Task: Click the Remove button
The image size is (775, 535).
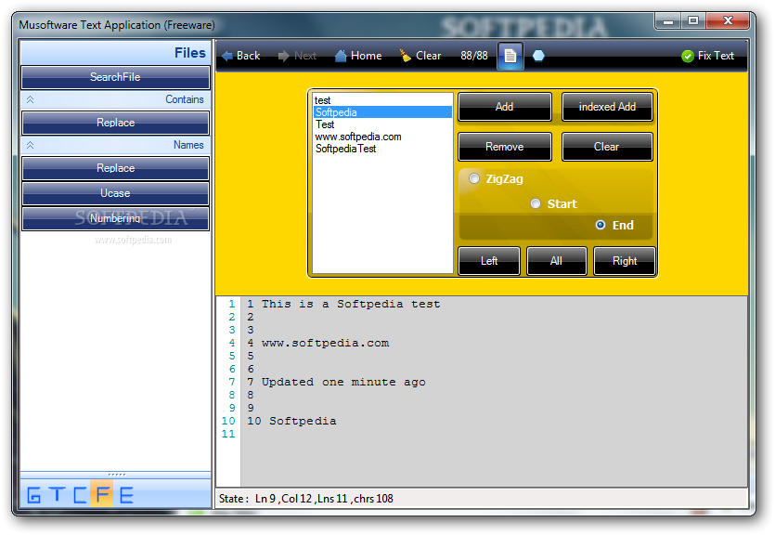Action: (505, 147)
